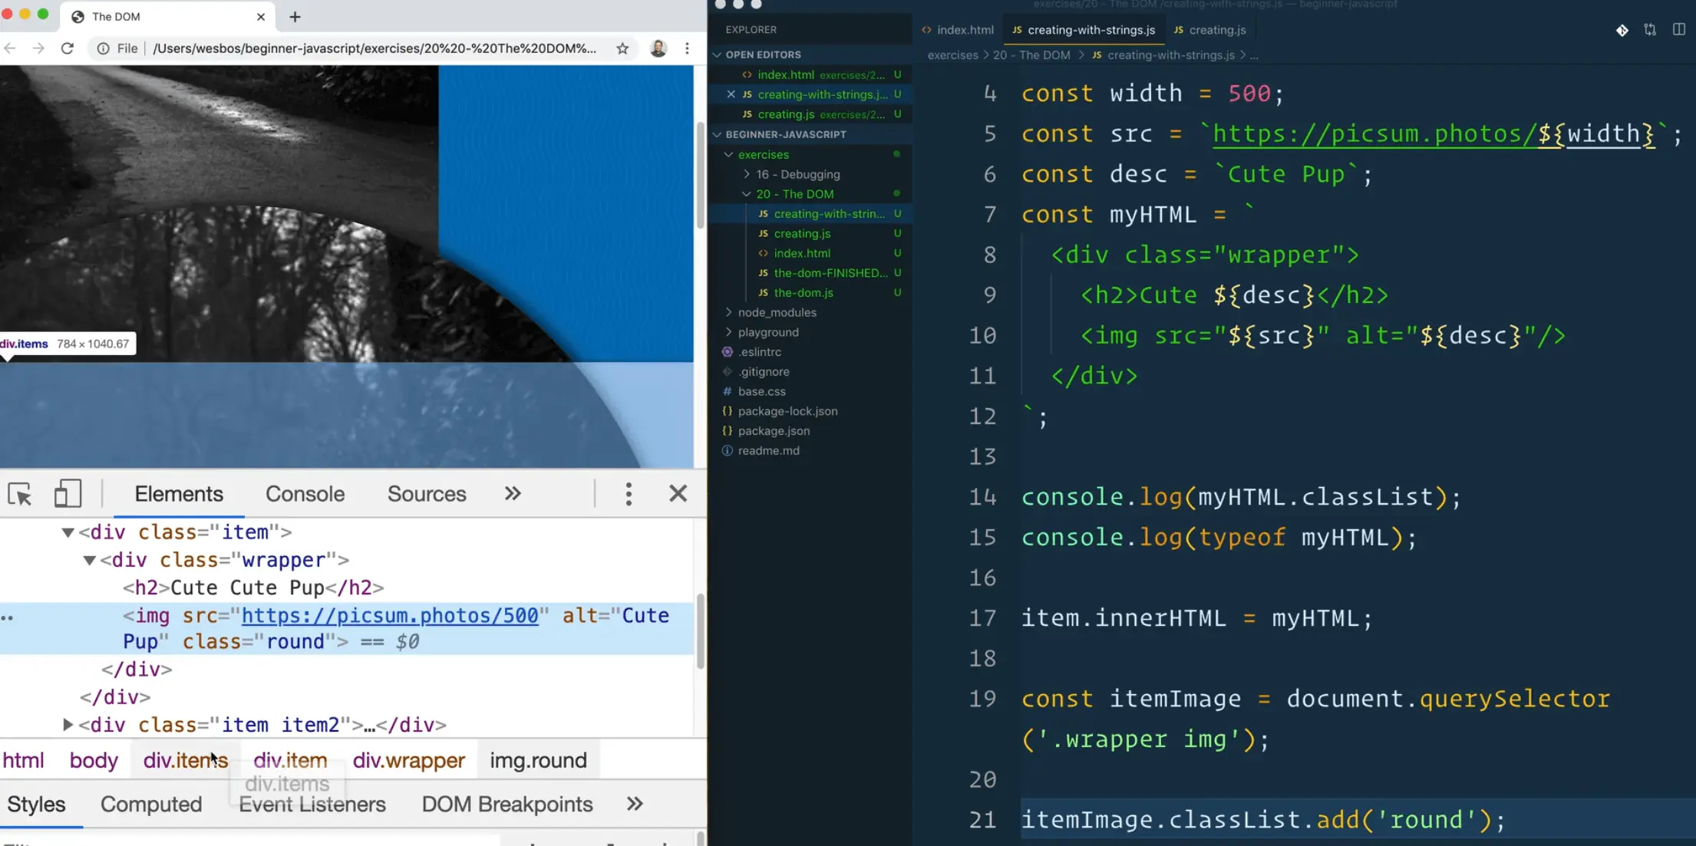The width and height of the screenshot is (1696, 846).
Task: Bookmark page with star icon
Action: click(622, 48)
